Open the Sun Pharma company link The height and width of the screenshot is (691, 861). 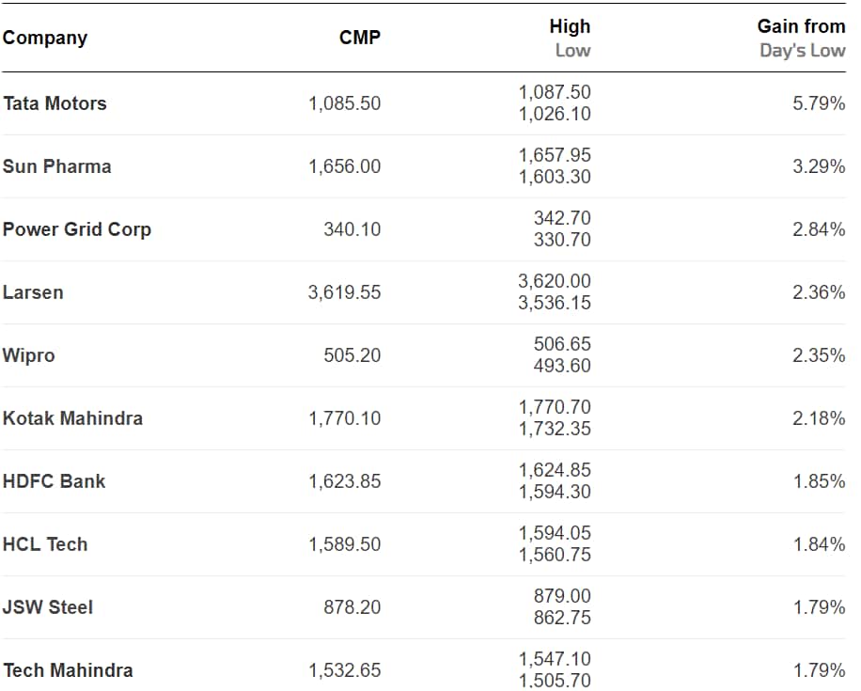point(56,166)
